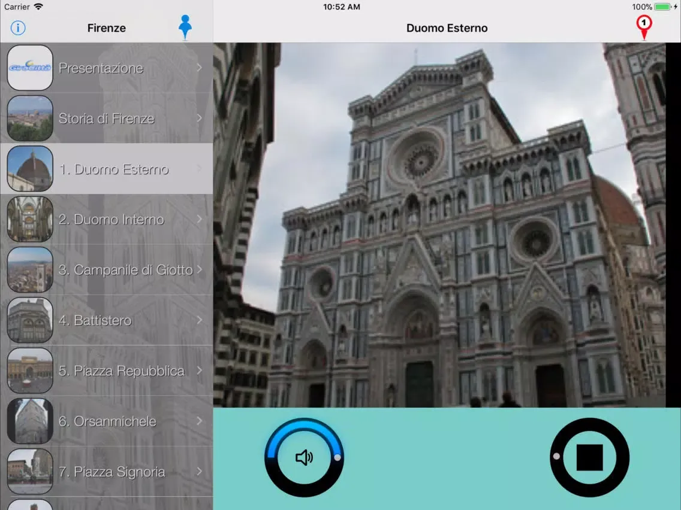This screenshot has width=681, height=510.
Task: Select the Piazza Signoria thumbnail
Action: (30, 472)
